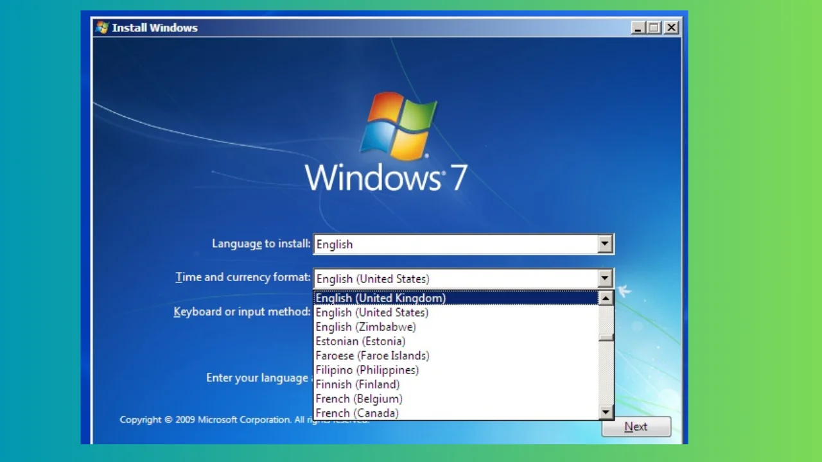Select Filipino (Philippines) option
This screenshot has width=822, height=462.
[x=456, y=370]
